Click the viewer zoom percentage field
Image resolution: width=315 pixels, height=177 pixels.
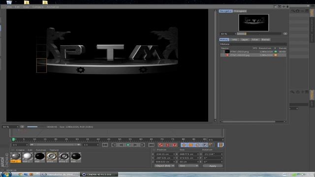[10, 127]
